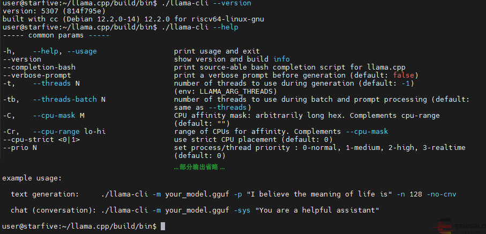Click the --cpu-mask M option
This screenshot has width=486, height=234.
coord(58,116)
